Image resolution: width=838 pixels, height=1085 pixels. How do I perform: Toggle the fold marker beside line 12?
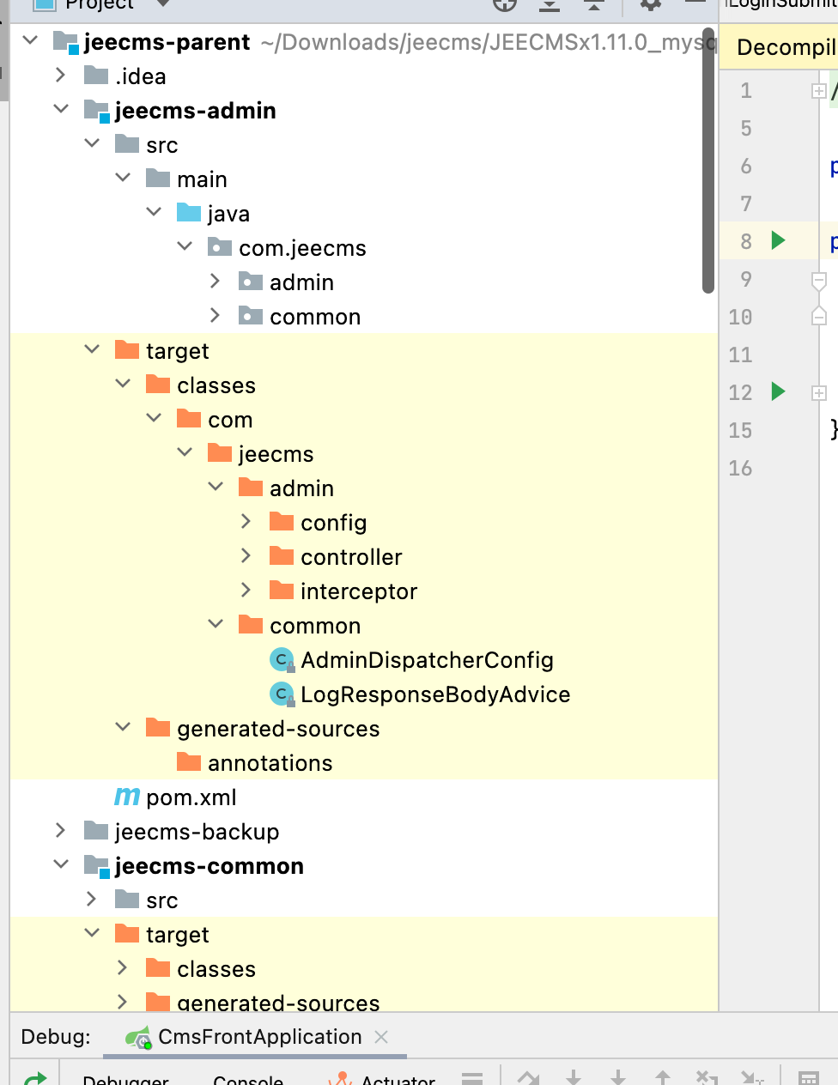pyautogui.click(x=819, y=393)
